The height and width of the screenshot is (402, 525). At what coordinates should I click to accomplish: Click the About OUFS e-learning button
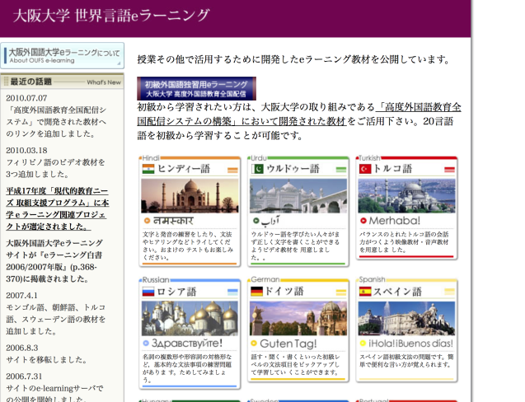(63, 55)
